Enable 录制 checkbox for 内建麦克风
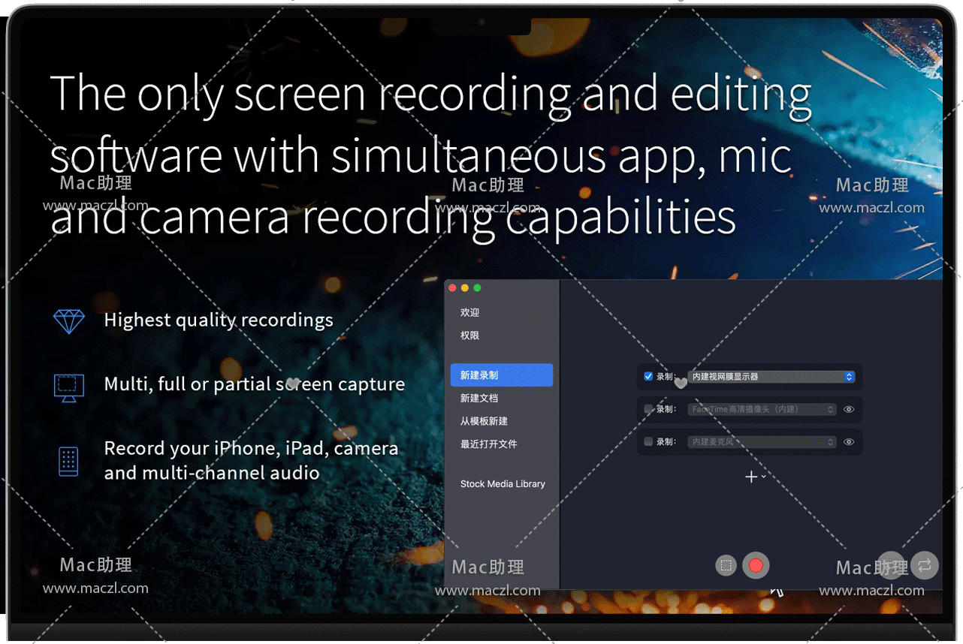The width and height of the screenshot is (963, 644). click(649, 442)
